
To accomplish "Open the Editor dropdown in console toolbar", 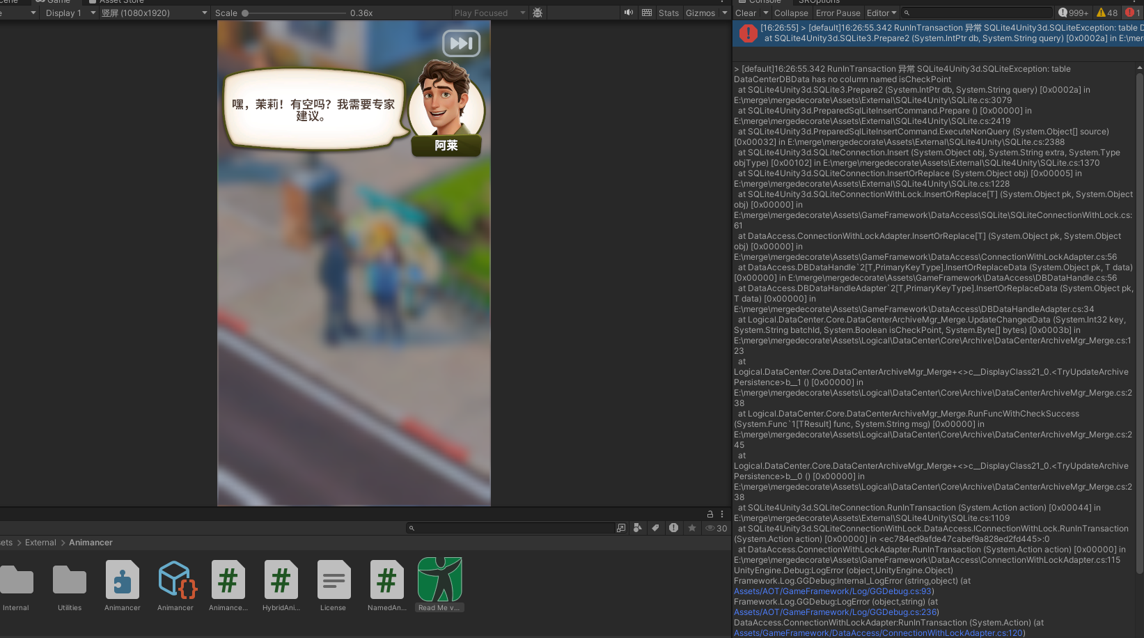I will click(881, 13).
